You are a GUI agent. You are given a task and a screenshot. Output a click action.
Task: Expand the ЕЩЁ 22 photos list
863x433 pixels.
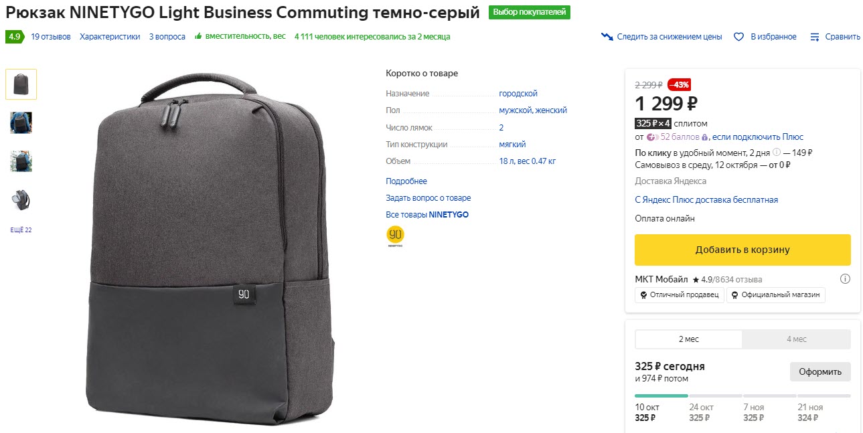(20, 229)
